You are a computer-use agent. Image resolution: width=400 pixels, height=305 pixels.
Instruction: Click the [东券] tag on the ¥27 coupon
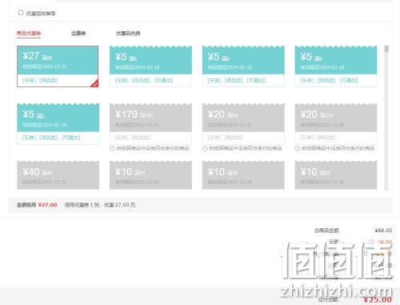29,80
